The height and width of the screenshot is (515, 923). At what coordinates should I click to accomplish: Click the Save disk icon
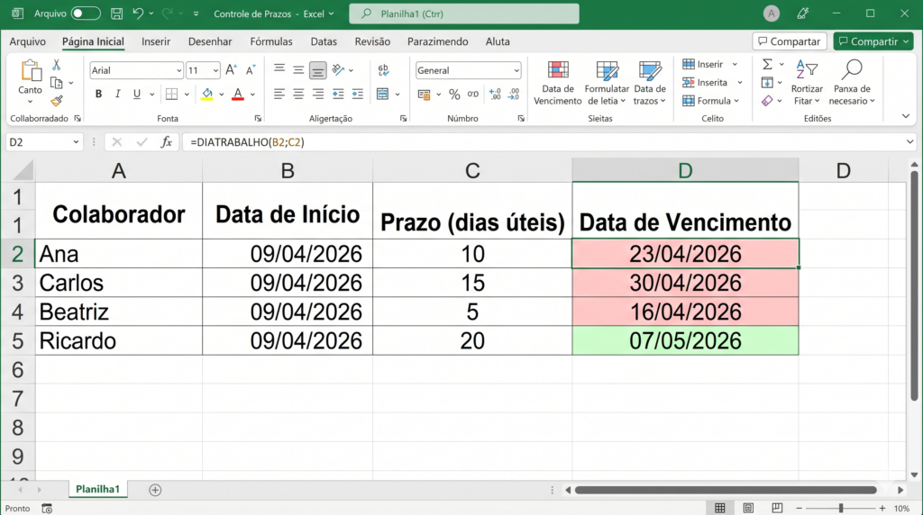click(117, 14)
